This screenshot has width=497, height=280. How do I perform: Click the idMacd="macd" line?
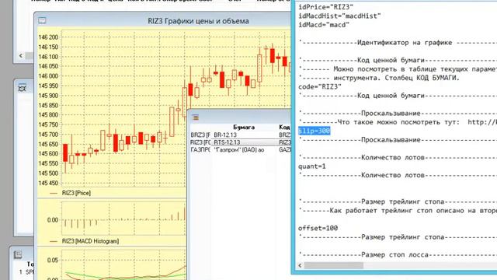[324, 25]
